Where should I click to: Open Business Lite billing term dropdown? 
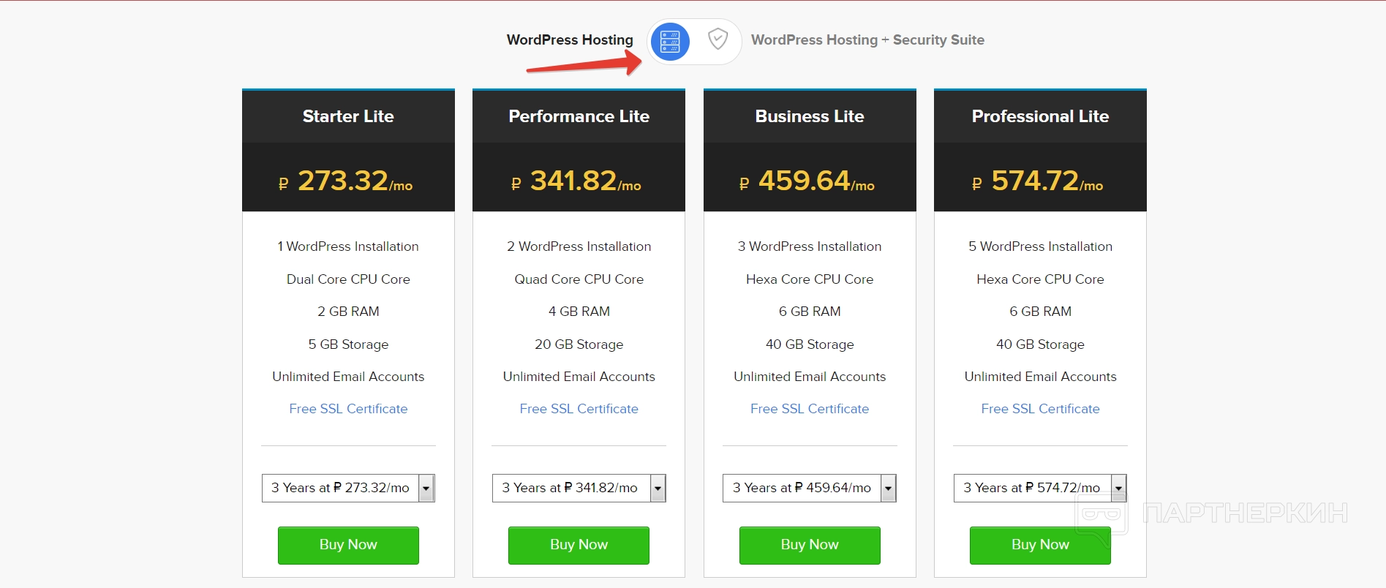pos(809,488)
